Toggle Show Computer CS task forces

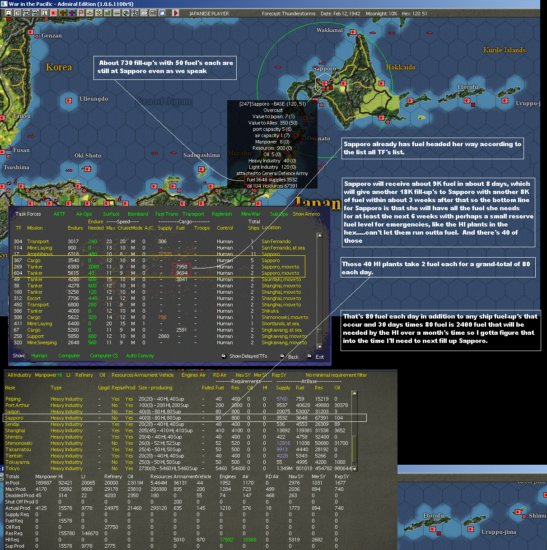[x=103, y=356]
